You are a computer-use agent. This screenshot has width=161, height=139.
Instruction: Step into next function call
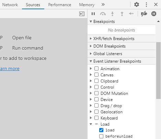point(113,14)
